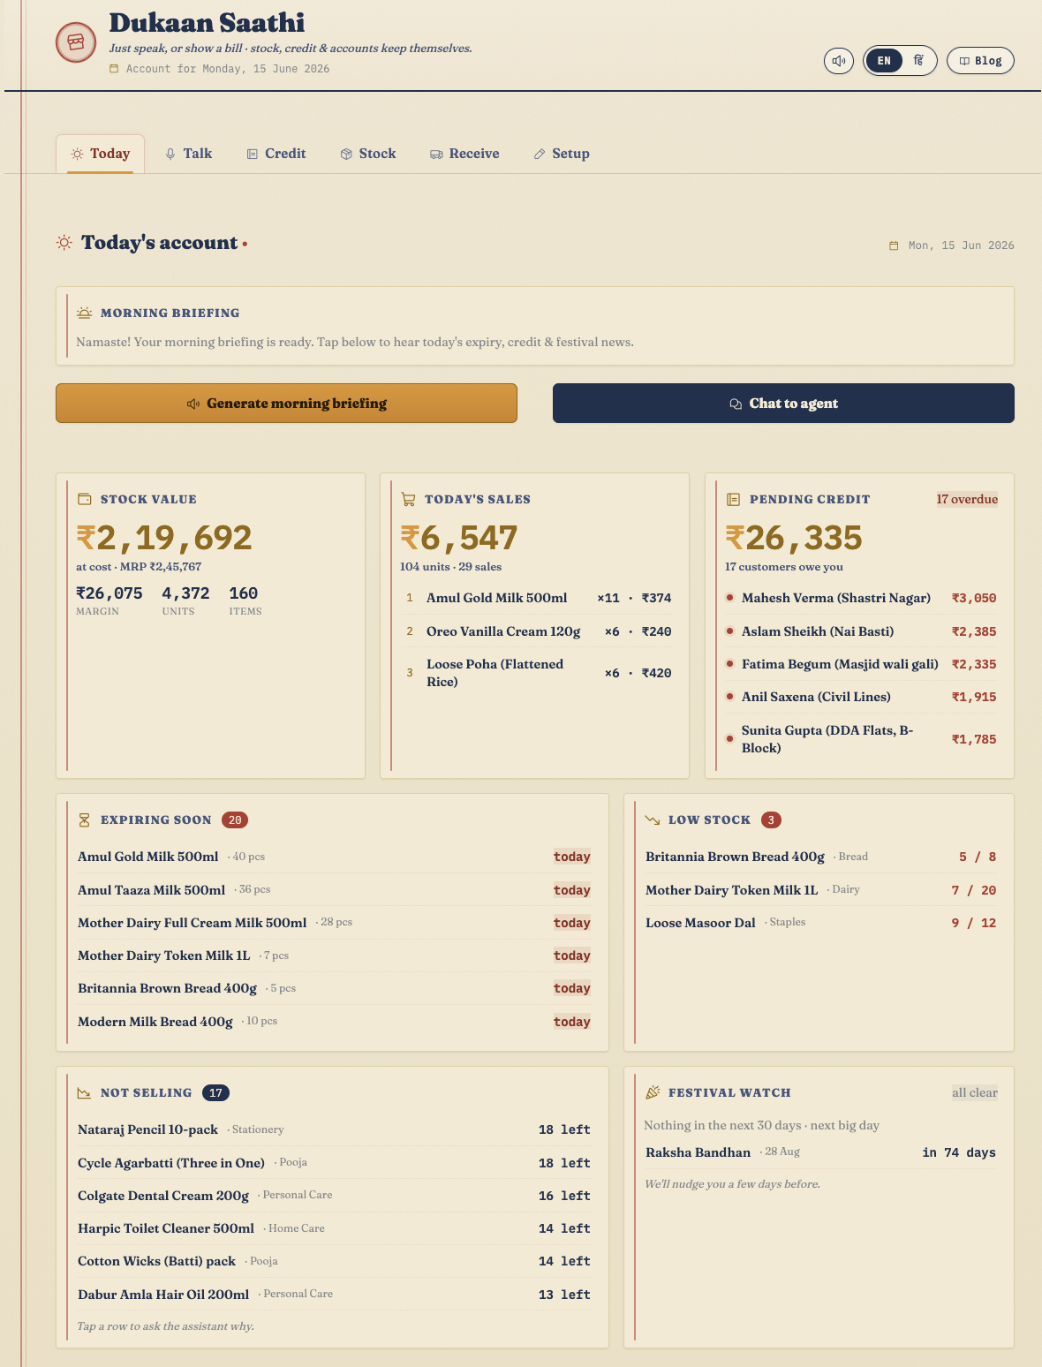The image size is (1042, 1367).
Task: Click the sun icon beside Today's account
Action: (x=64, y=242)
